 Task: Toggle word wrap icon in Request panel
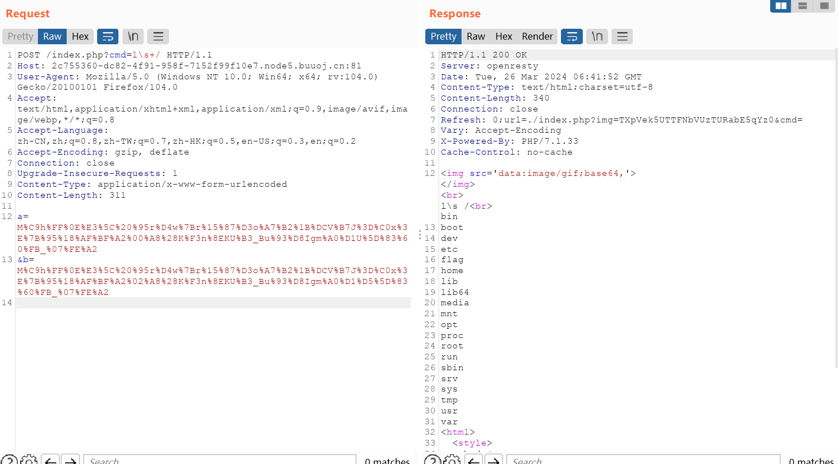tap(107, 37)
